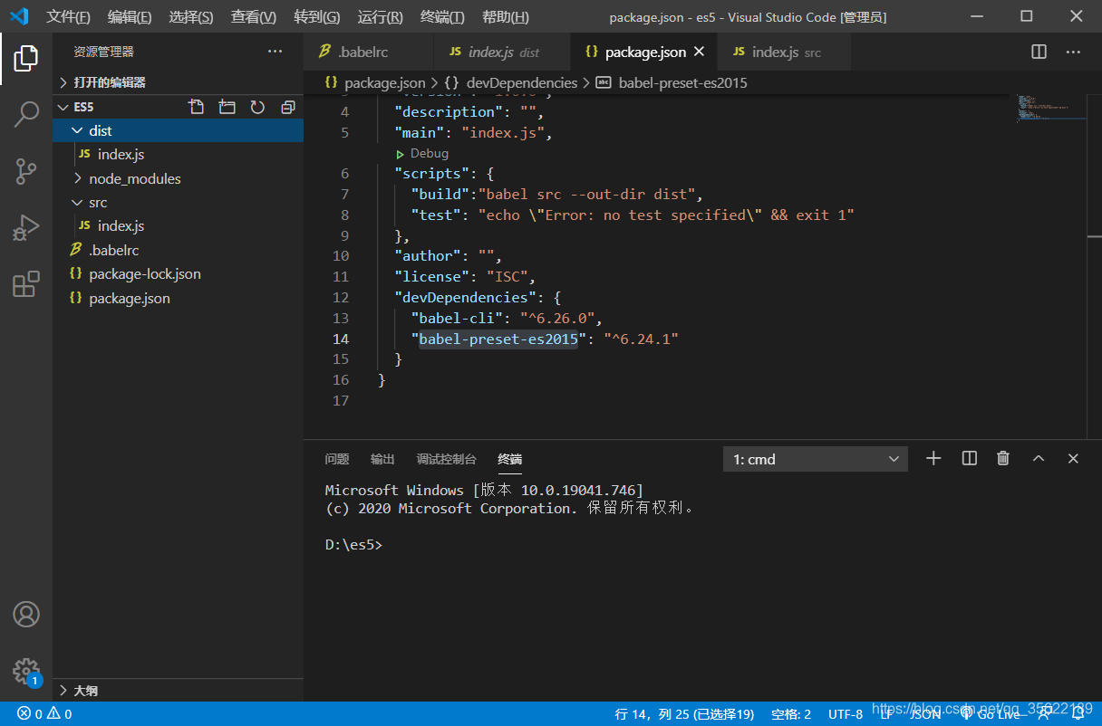Collapse all folders in explorer
The height and width of the screenshot is (726, 1102).
[x=288, y=107]
